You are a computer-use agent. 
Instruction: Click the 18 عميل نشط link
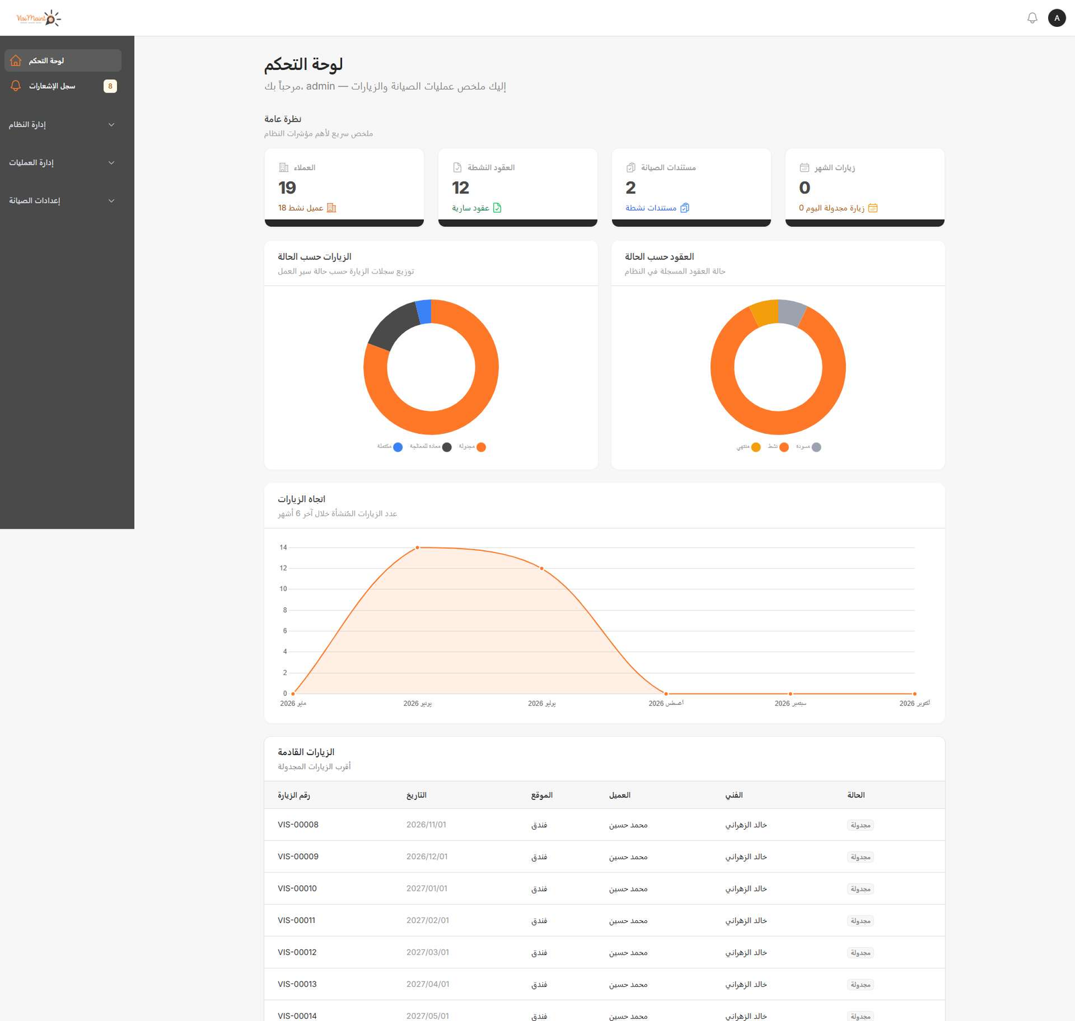(x=307, y=208)
